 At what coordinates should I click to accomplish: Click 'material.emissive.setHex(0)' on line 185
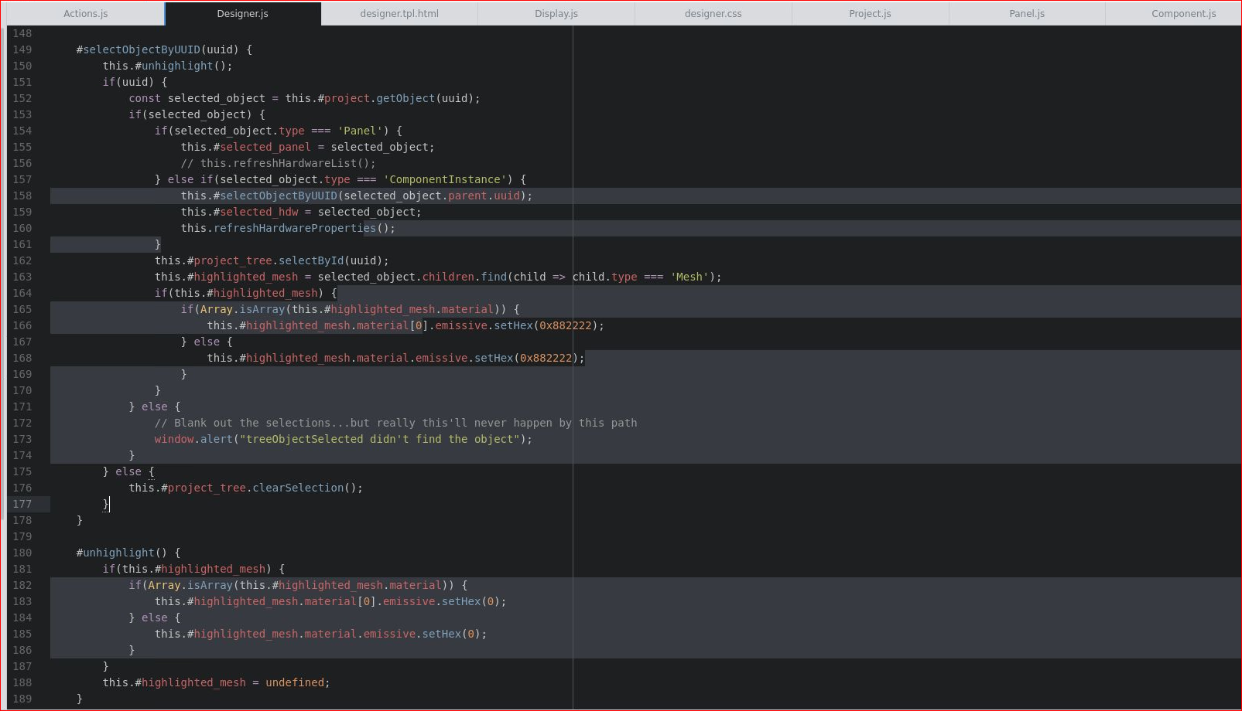(392, 634)
